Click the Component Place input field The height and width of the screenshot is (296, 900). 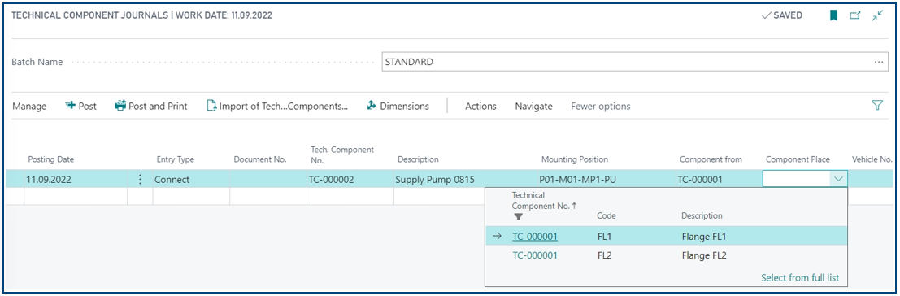pos(797,180)
